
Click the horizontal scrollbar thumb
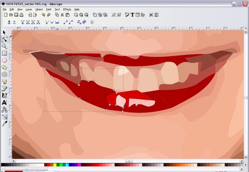129,161
